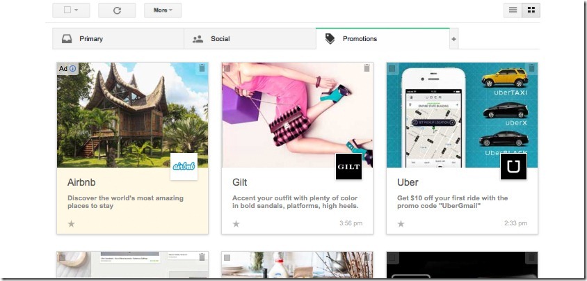The width and height of the screenshot is (587, 281).
Task: Switch to list view layout
Action: (x=513, y=10)
